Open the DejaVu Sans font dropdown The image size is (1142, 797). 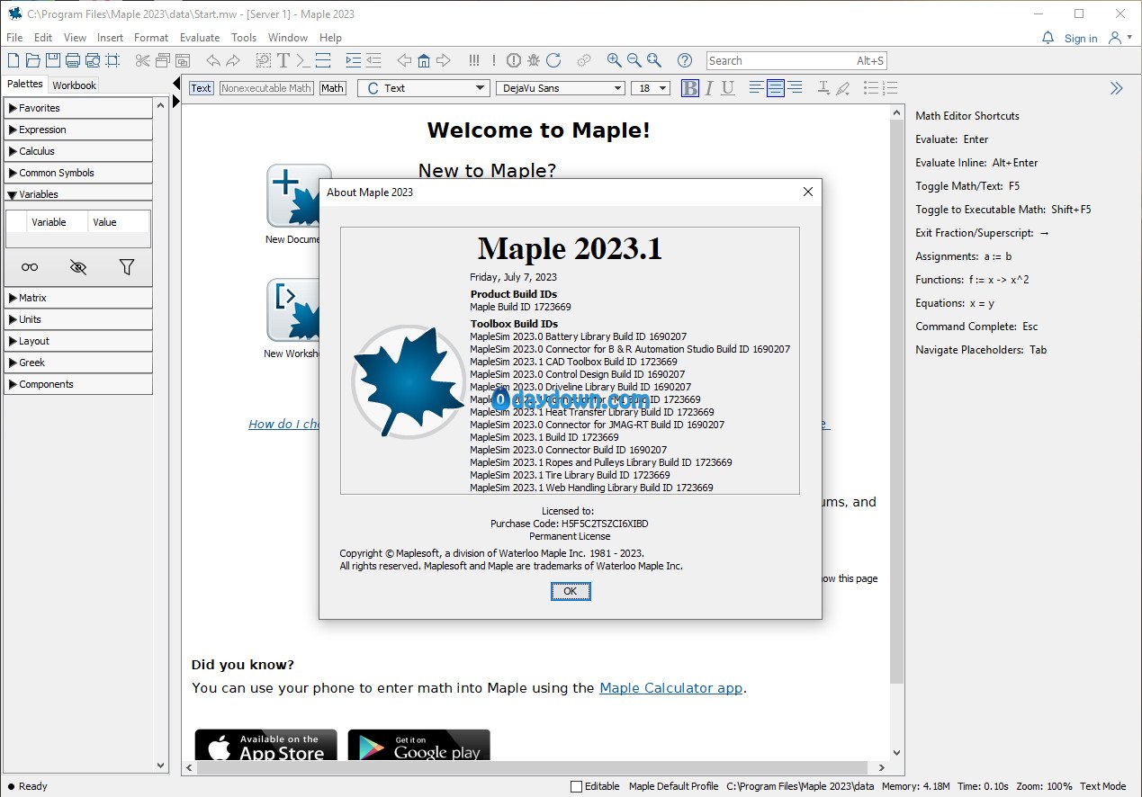(x=560, y=88)
